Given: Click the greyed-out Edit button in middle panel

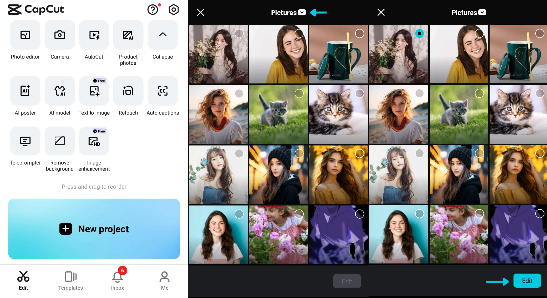Looking at the screenshot, I should tap(347, 281).
